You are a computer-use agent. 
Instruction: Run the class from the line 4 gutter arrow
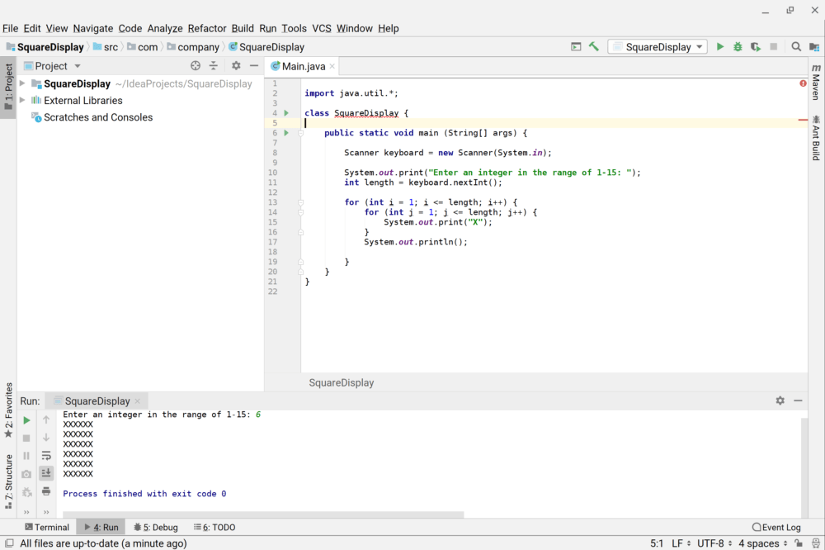[286, 113]
